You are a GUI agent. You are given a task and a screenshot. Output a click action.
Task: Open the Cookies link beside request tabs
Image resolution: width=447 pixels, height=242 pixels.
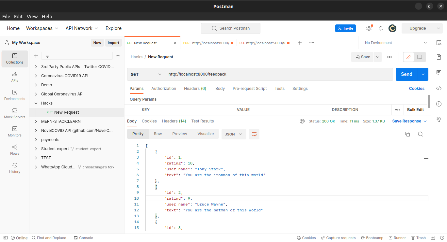pos(417,89)
